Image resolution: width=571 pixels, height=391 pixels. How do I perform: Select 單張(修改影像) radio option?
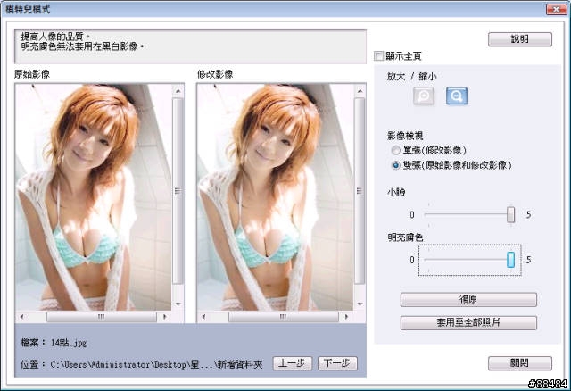[x=395, y=150]
